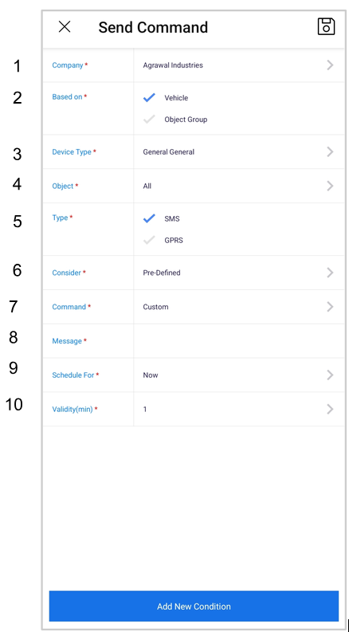The width and height of the screenshot is (349, 632).
Task: Select the Object Group checkmark option
Action: 149,120
